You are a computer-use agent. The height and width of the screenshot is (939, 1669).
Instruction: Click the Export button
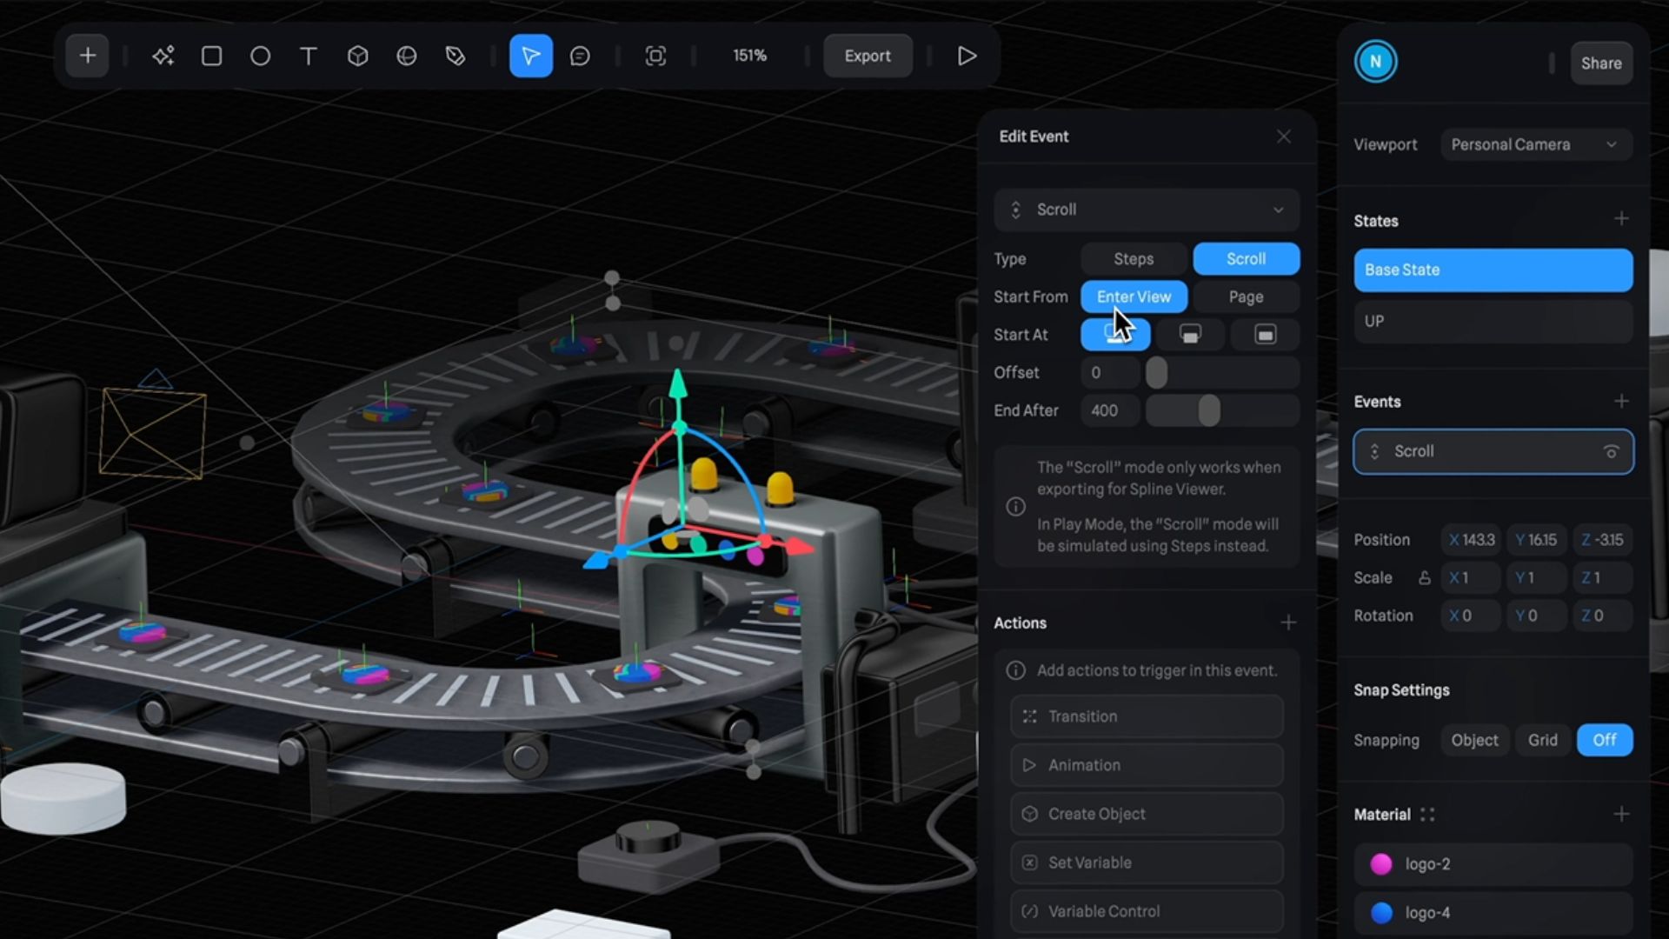tap(868, 55)
